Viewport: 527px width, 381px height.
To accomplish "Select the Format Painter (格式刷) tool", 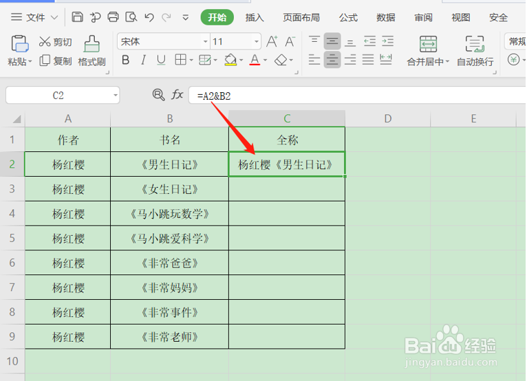I will pos(92,51).
